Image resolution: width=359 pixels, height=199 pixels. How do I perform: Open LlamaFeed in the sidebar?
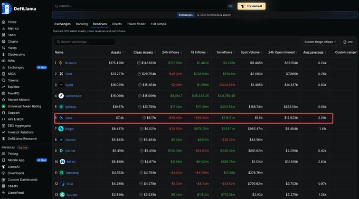(15, 193)
